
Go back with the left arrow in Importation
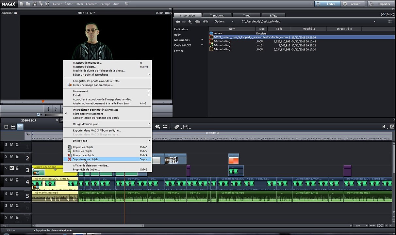coord(177,22)
